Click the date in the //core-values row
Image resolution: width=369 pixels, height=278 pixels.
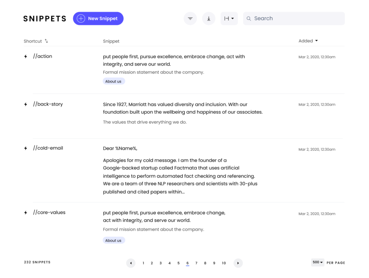coord(317,214)
